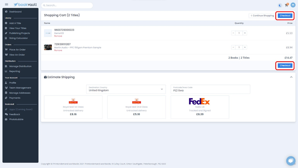Open Publishing Projects
The image size is (298, 168).
19,33
